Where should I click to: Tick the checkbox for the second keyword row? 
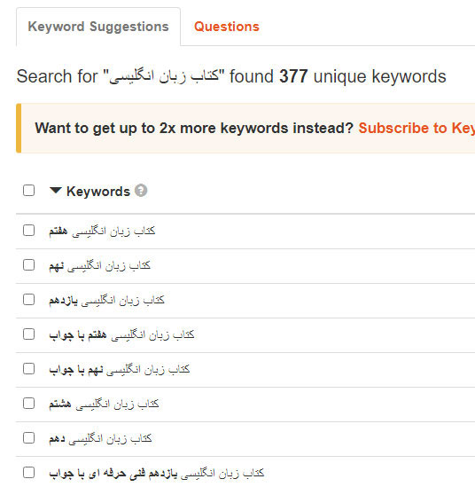click(29, 265)
